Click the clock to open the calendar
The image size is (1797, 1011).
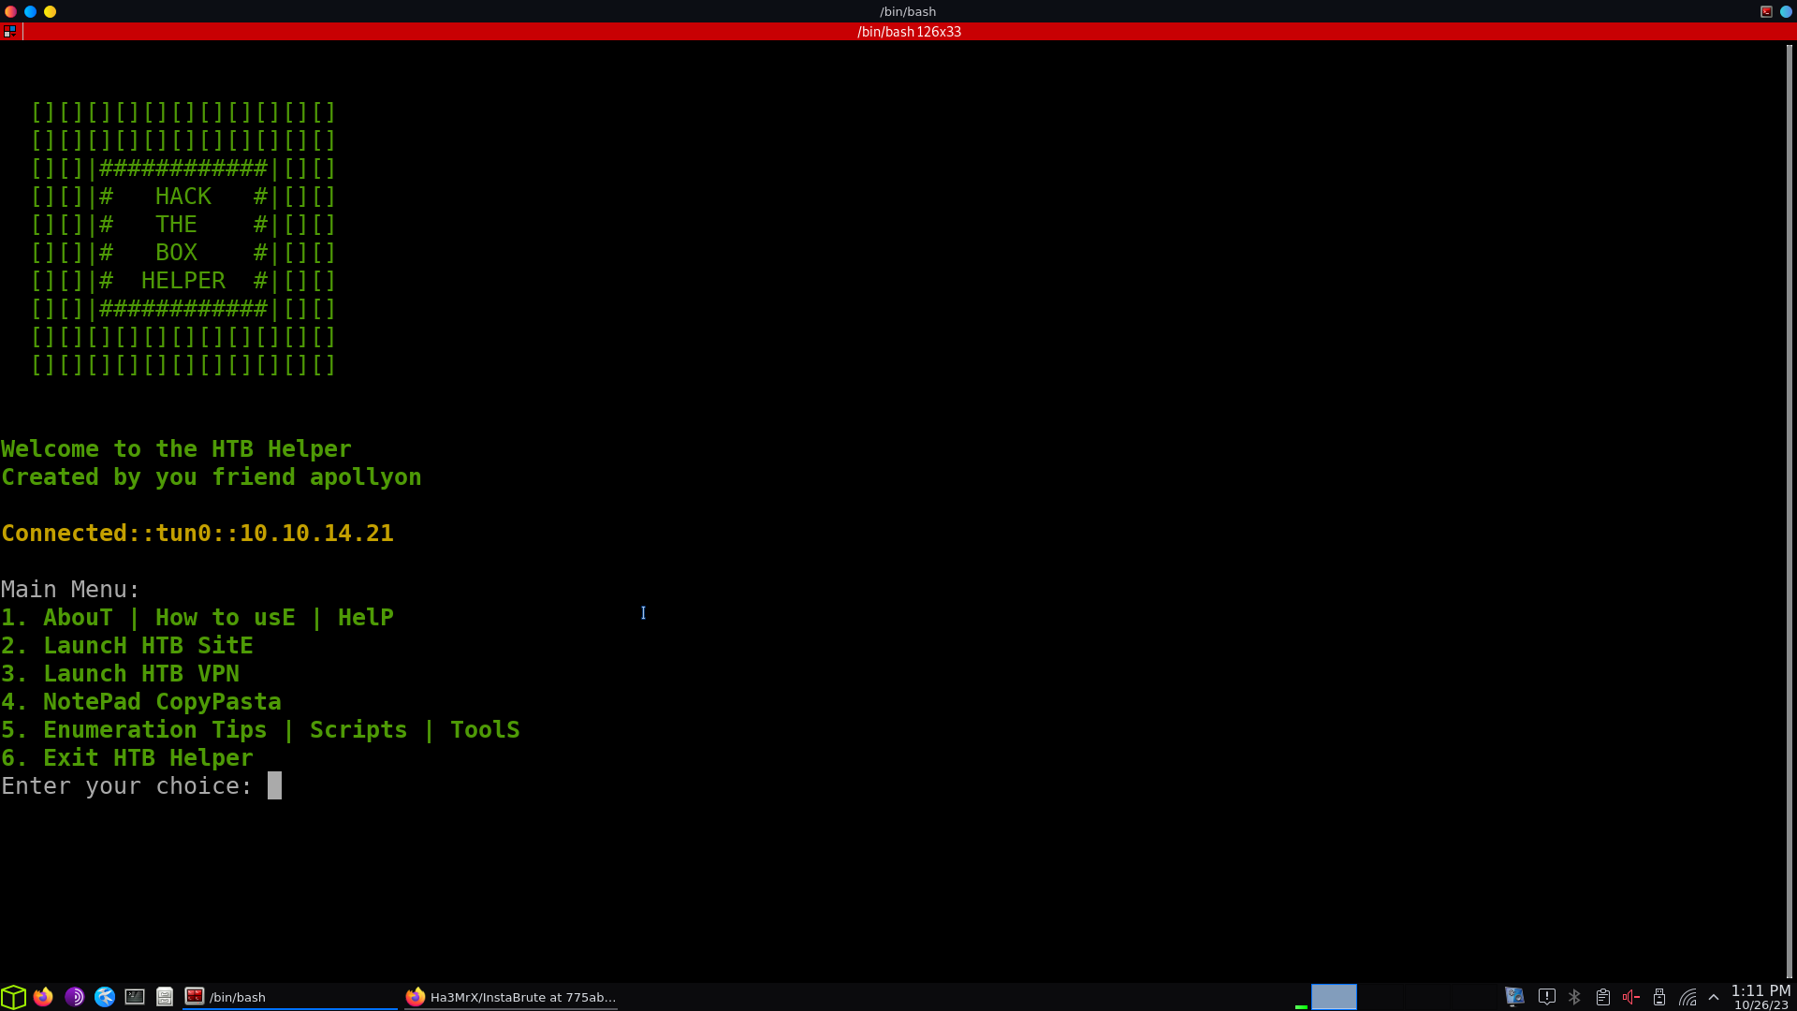(x=1760, y=997)
